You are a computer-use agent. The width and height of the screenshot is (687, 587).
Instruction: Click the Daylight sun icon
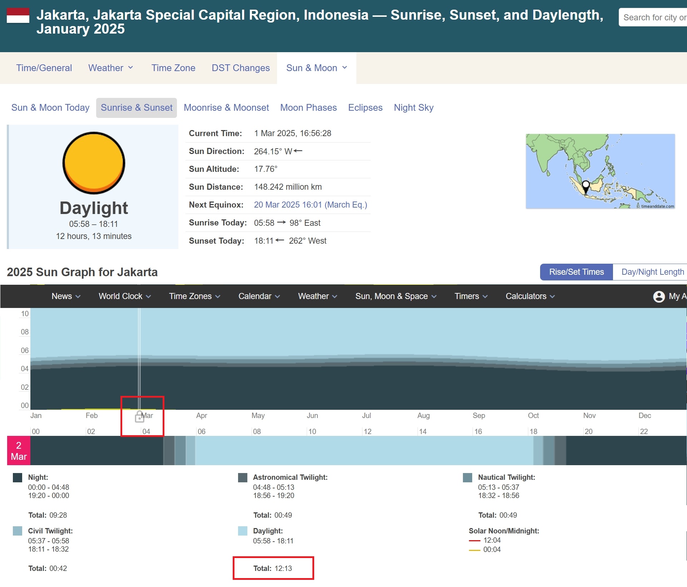94,163
